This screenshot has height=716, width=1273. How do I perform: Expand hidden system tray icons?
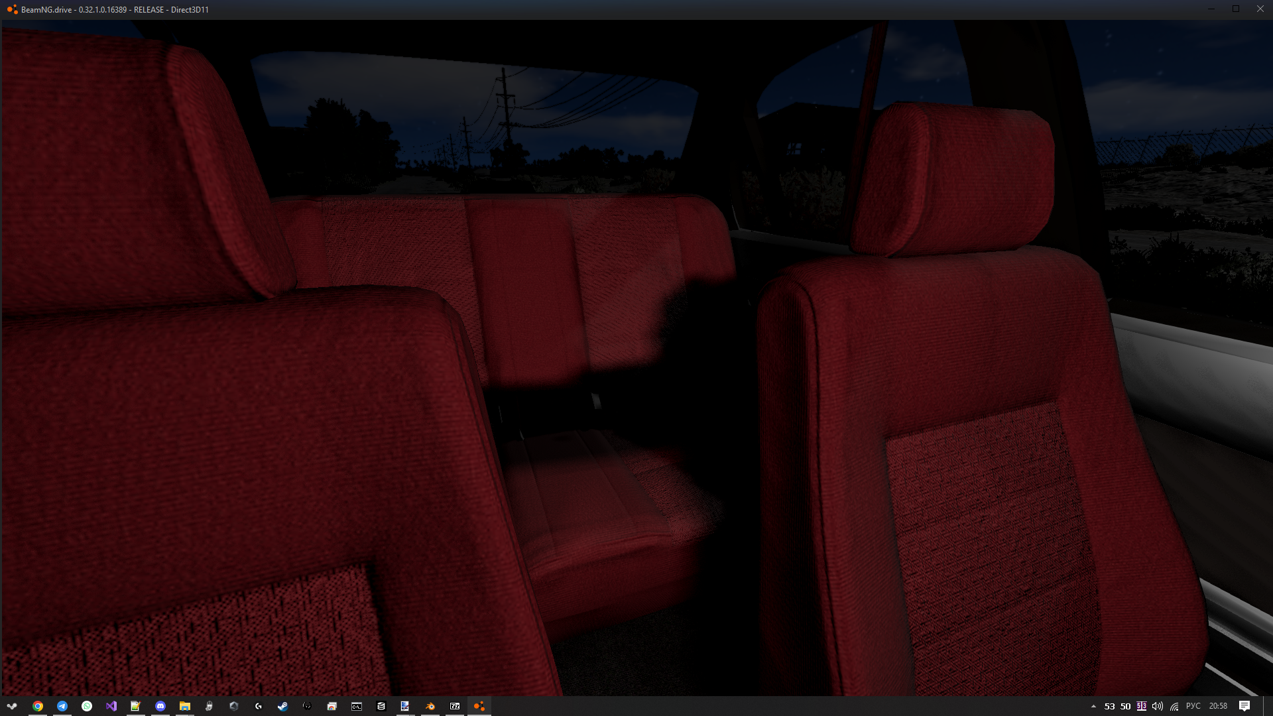click(1093, 706)
